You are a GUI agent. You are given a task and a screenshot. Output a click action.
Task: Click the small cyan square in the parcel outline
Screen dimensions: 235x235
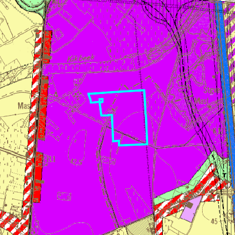(101, 100)
